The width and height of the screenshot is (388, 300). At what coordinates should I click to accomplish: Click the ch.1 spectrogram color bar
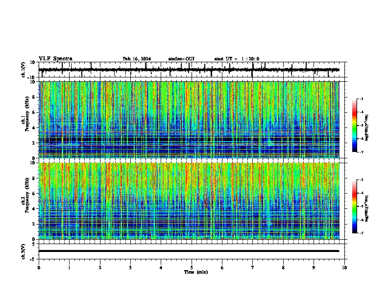point(355,125)
